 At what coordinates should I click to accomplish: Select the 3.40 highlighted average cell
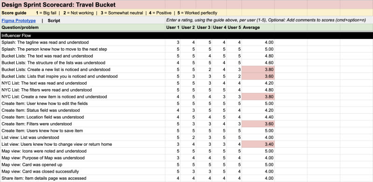tap(258, 144)
